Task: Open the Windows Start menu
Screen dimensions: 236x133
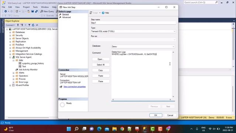Action: pyautogui.click(x=69, y=129)
